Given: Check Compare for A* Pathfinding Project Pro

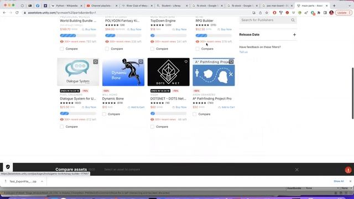Looking at the screenshot, I should [195, 114].
